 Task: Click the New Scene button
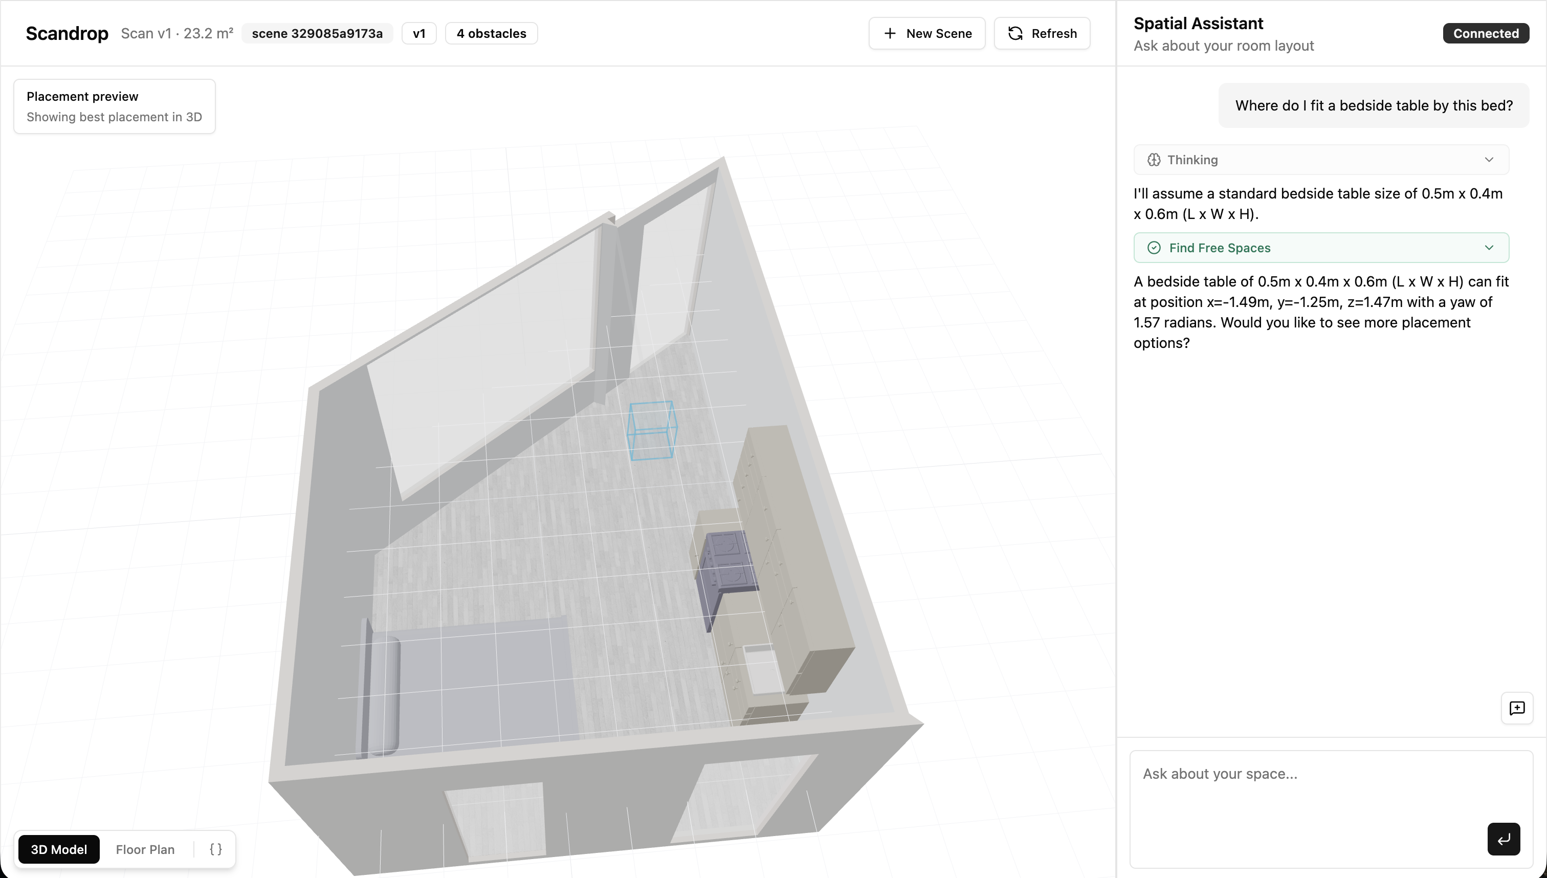pos(926,33)
